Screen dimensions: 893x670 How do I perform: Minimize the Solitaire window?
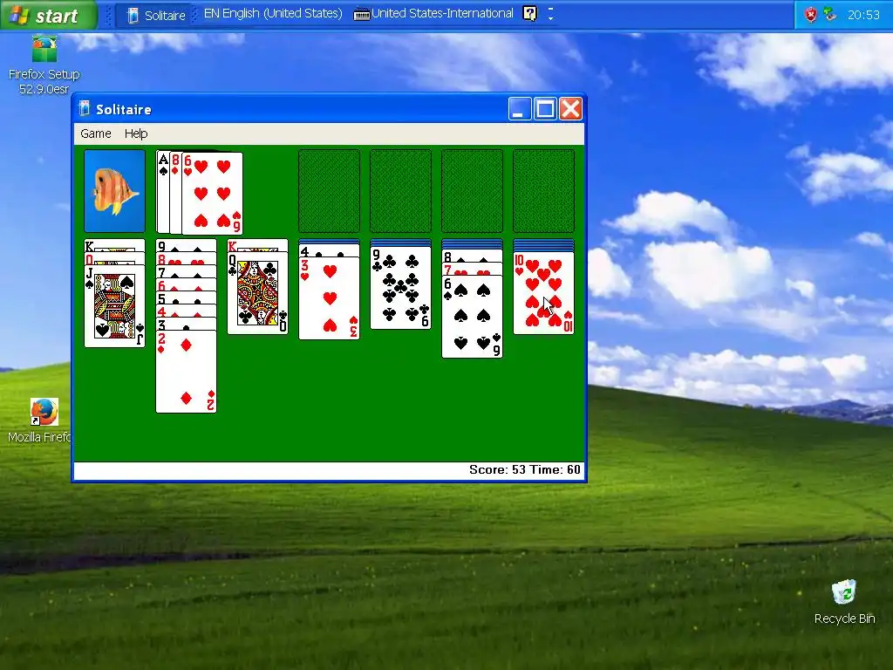(x=520, y=108)
